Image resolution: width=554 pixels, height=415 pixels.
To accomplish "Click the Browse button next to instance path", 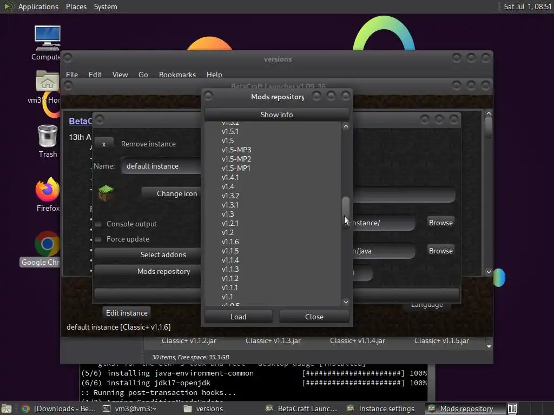I will pos(440,223).
